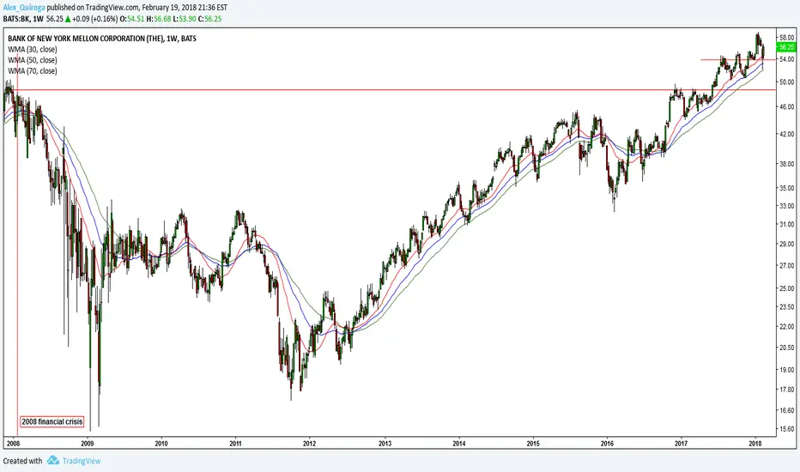This screenshot has height=472, width=800.
Task: Click the C:56.25 close value in header
Action: click(209, 19)
